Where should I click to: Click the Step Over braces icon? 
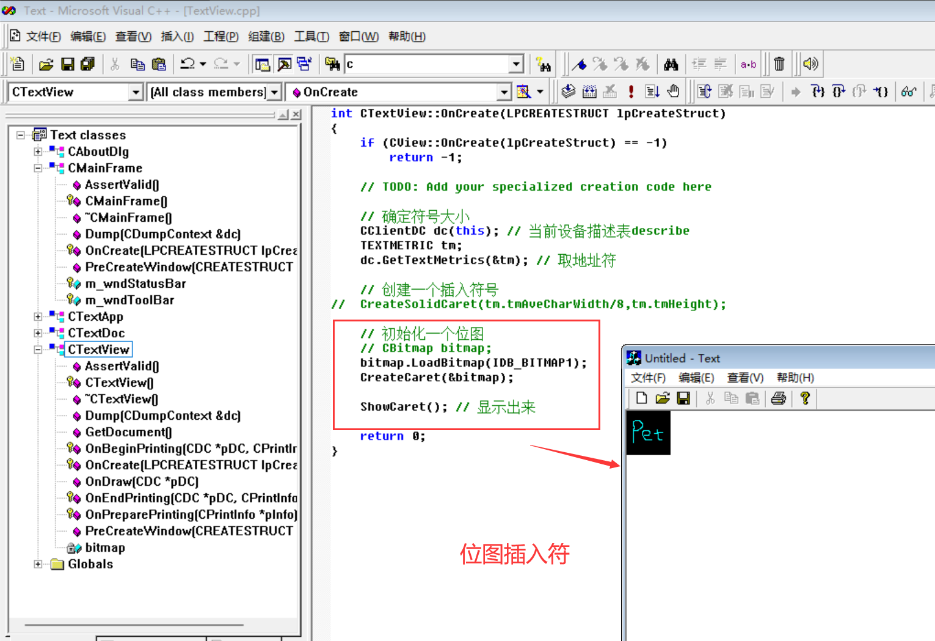pyautogui.click(x=839, y=92)
